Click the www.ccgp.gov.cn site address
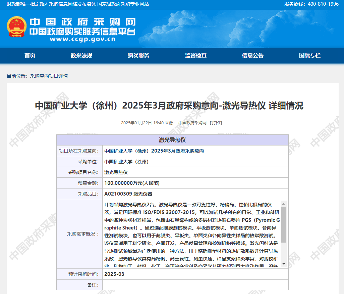This screenshot has width=344, height=294. (82, 39)
